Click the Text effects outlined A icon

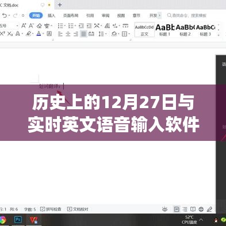coord(18,34)
